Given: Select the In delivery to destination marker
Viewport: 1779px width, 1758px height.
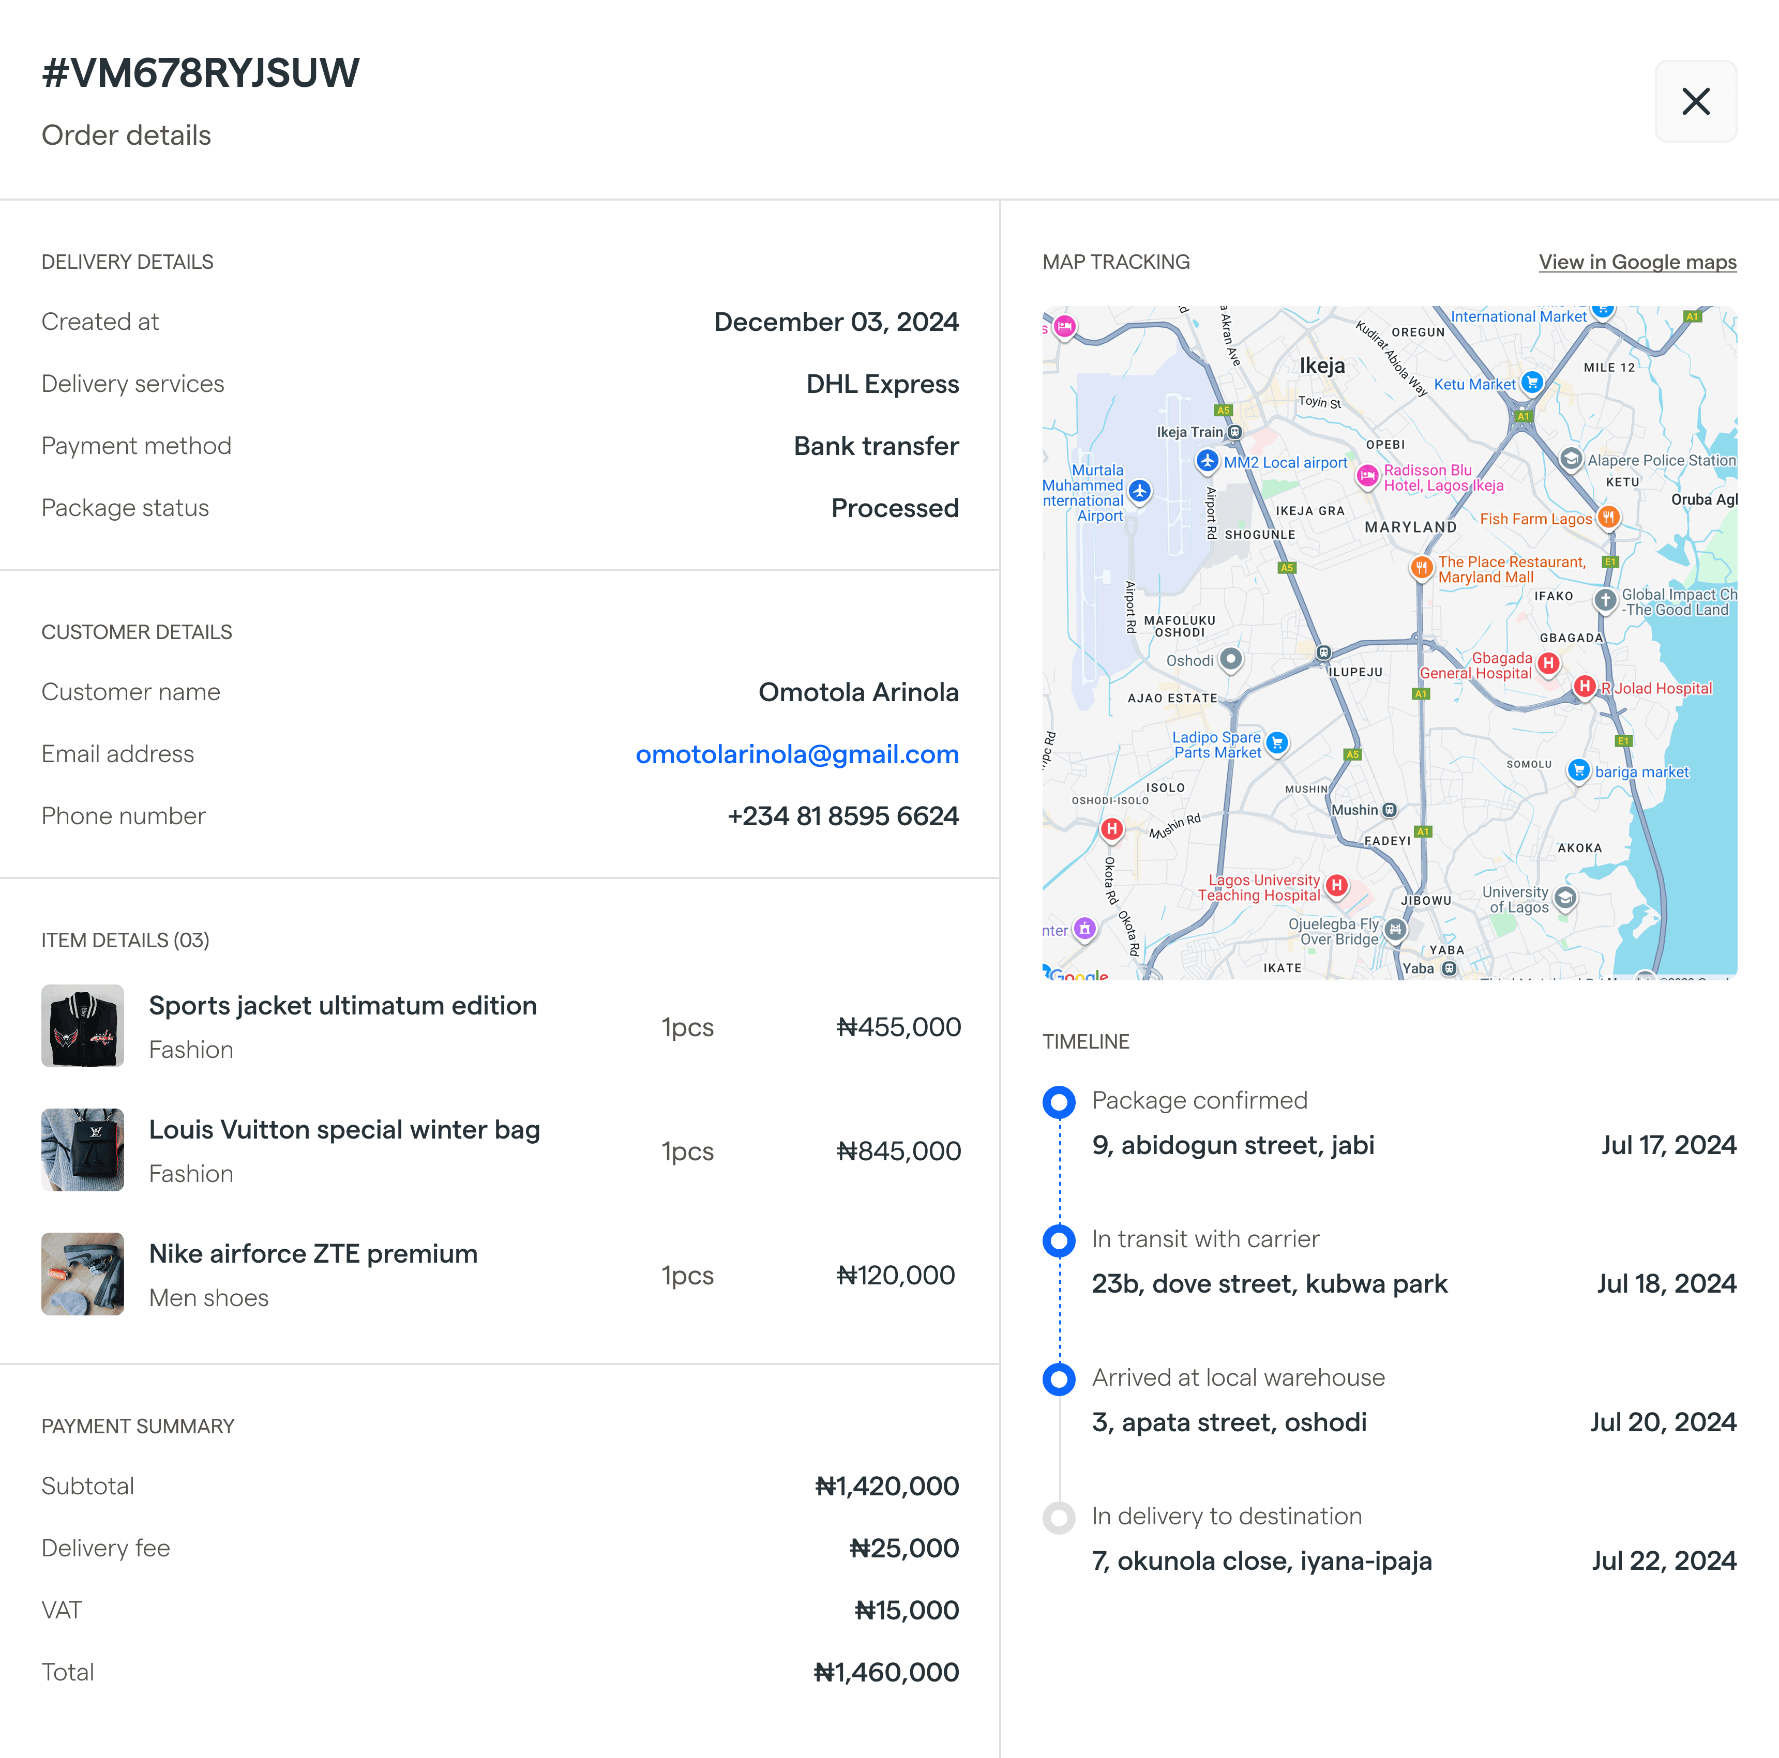Looking at the screenshot, I should pyautogui.click(x=1059, y=1518).
